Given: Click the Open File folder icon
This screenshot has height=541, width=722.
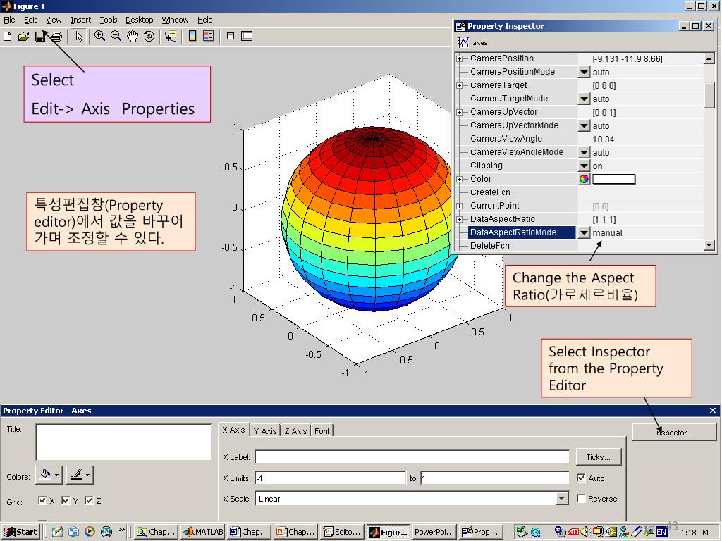Looking at the screenshot, I should (23, 37).
